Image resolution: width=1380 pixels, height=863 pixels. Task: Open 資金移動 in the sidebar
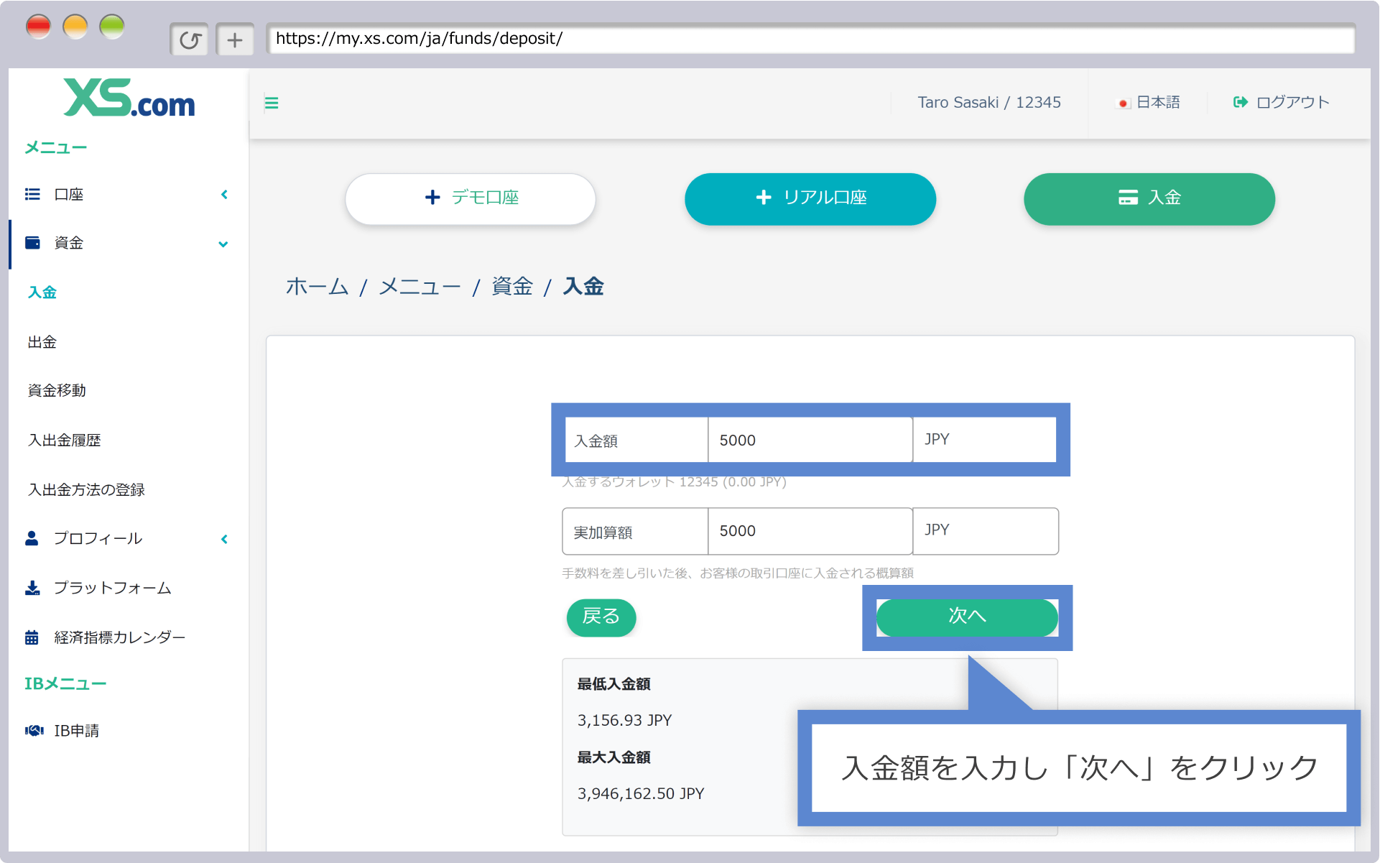click(57, 390)
